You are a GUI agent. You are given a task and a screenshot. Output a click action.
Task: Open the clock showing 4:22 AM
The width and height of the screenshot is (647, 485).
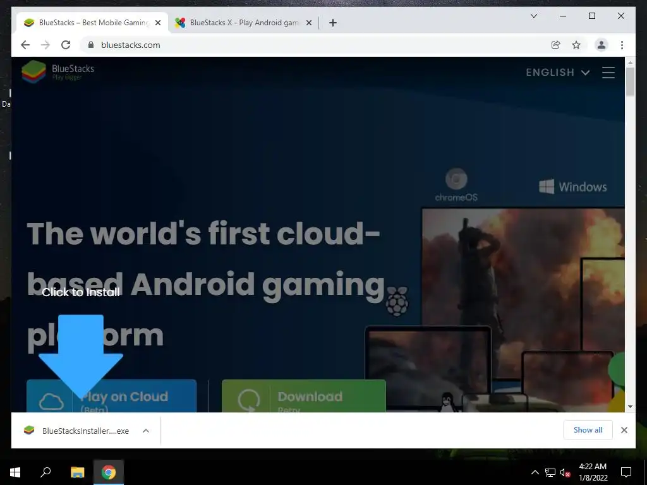pos(593,472)
